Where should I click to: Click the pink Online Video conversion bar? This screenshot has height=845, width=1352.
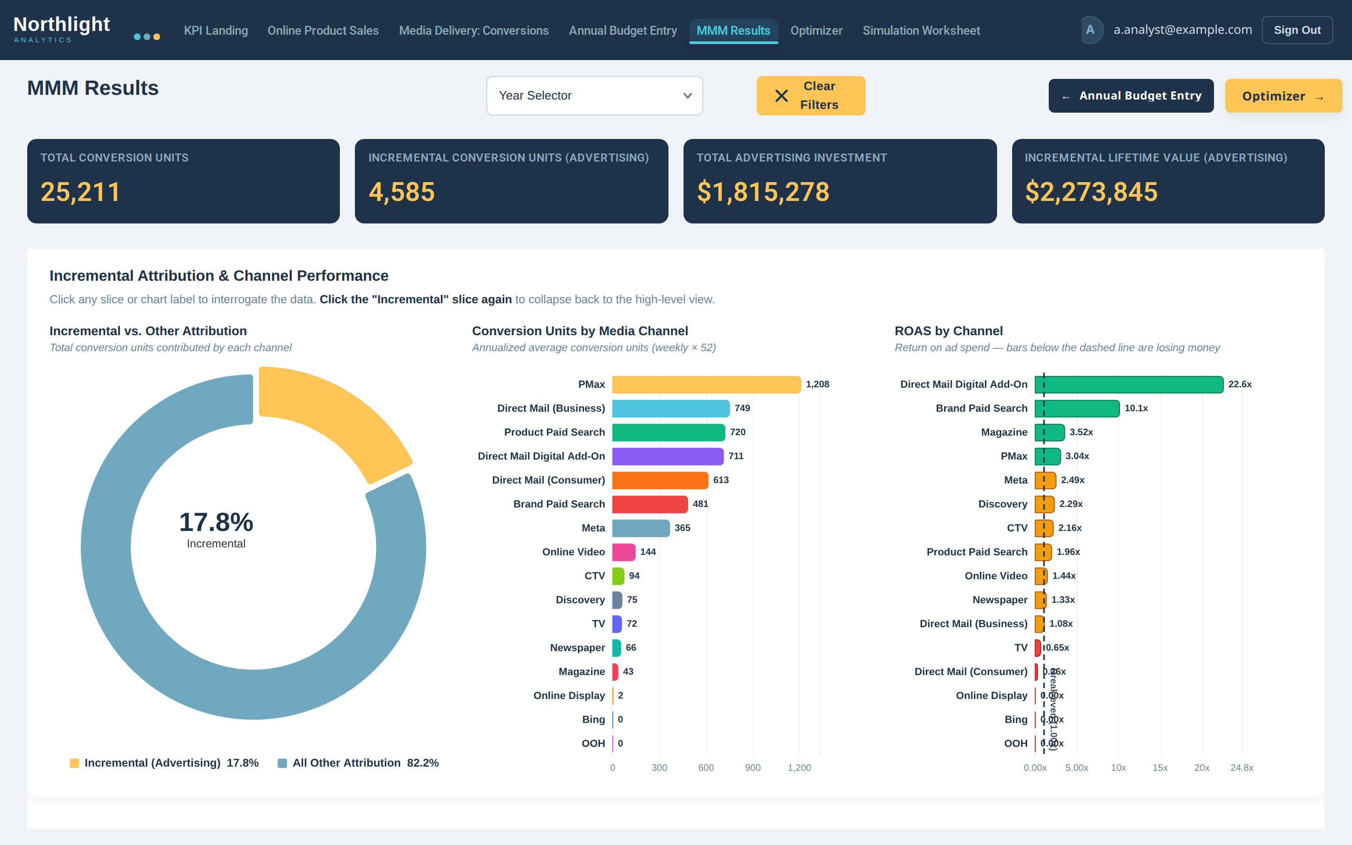point(623,552)
